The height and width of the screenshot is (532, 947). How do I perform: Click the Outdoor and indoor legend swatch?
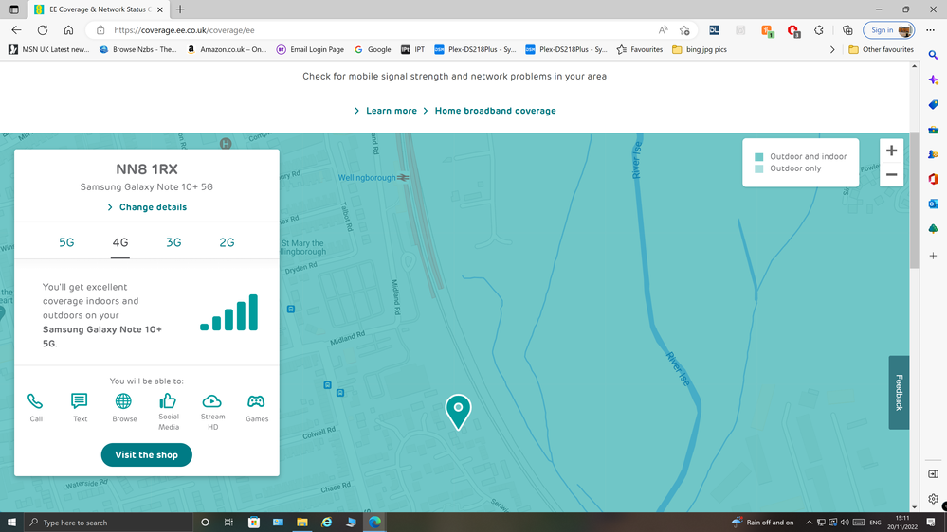pos(759,157)
